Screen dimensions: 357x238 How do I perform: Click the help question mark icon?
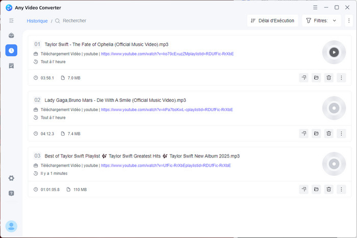click(11, 193)
